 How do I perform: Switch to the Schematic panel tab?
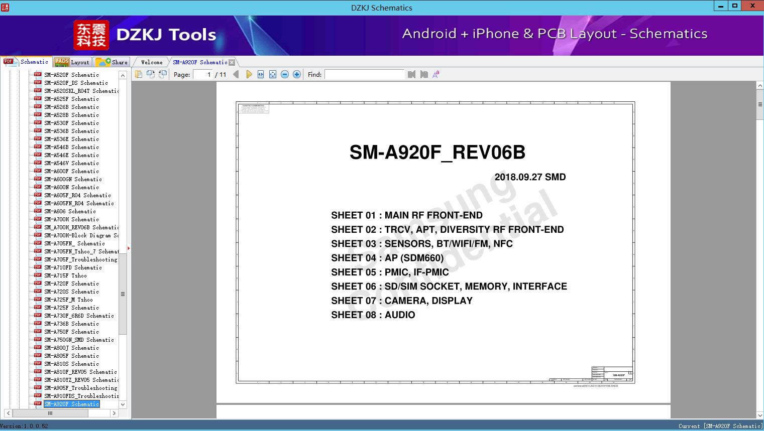pos(26,62)
